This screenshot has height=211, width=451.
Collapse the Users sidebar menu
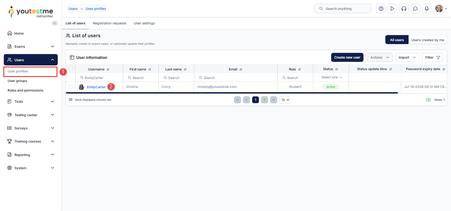click(31, 60)
